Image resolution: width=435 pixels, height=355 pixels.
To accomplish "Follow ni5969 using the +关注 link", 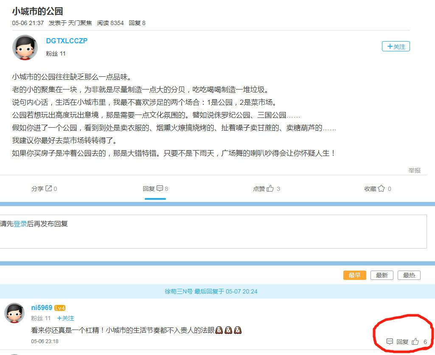I will click(x=66, y=318).
